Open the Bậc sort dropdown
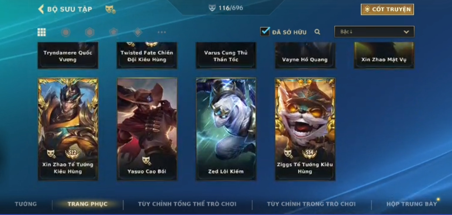Viewport: 452px width, 215px height. tap(374, 32)
